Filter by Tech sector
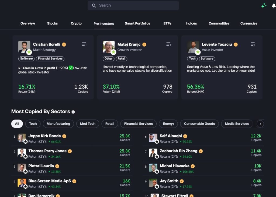 click(x=33, y=124)
